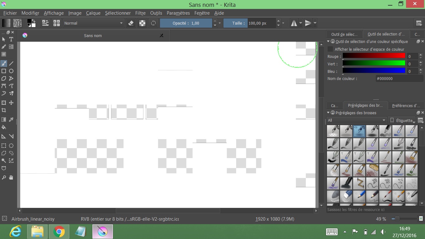Click the Calque menu item

[93, 13]
